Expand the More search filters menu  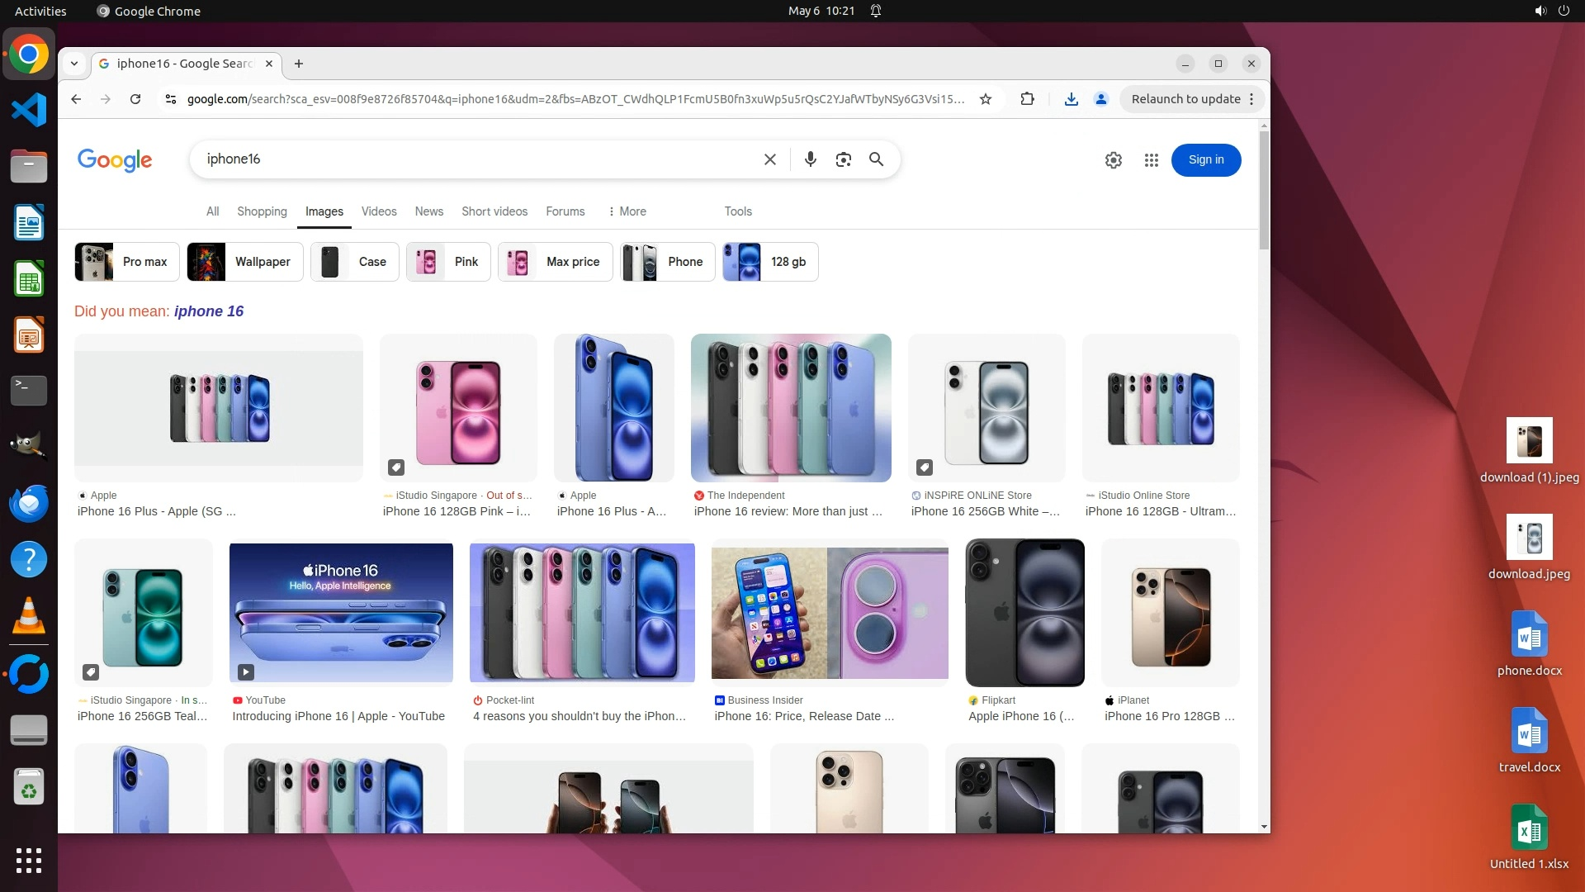coord(627,211)
